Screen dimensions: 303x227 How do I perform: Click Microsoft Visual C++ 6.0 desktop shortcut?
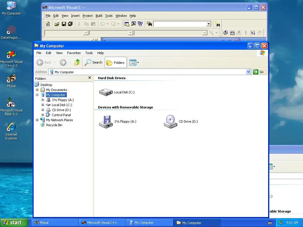[11, 59]
